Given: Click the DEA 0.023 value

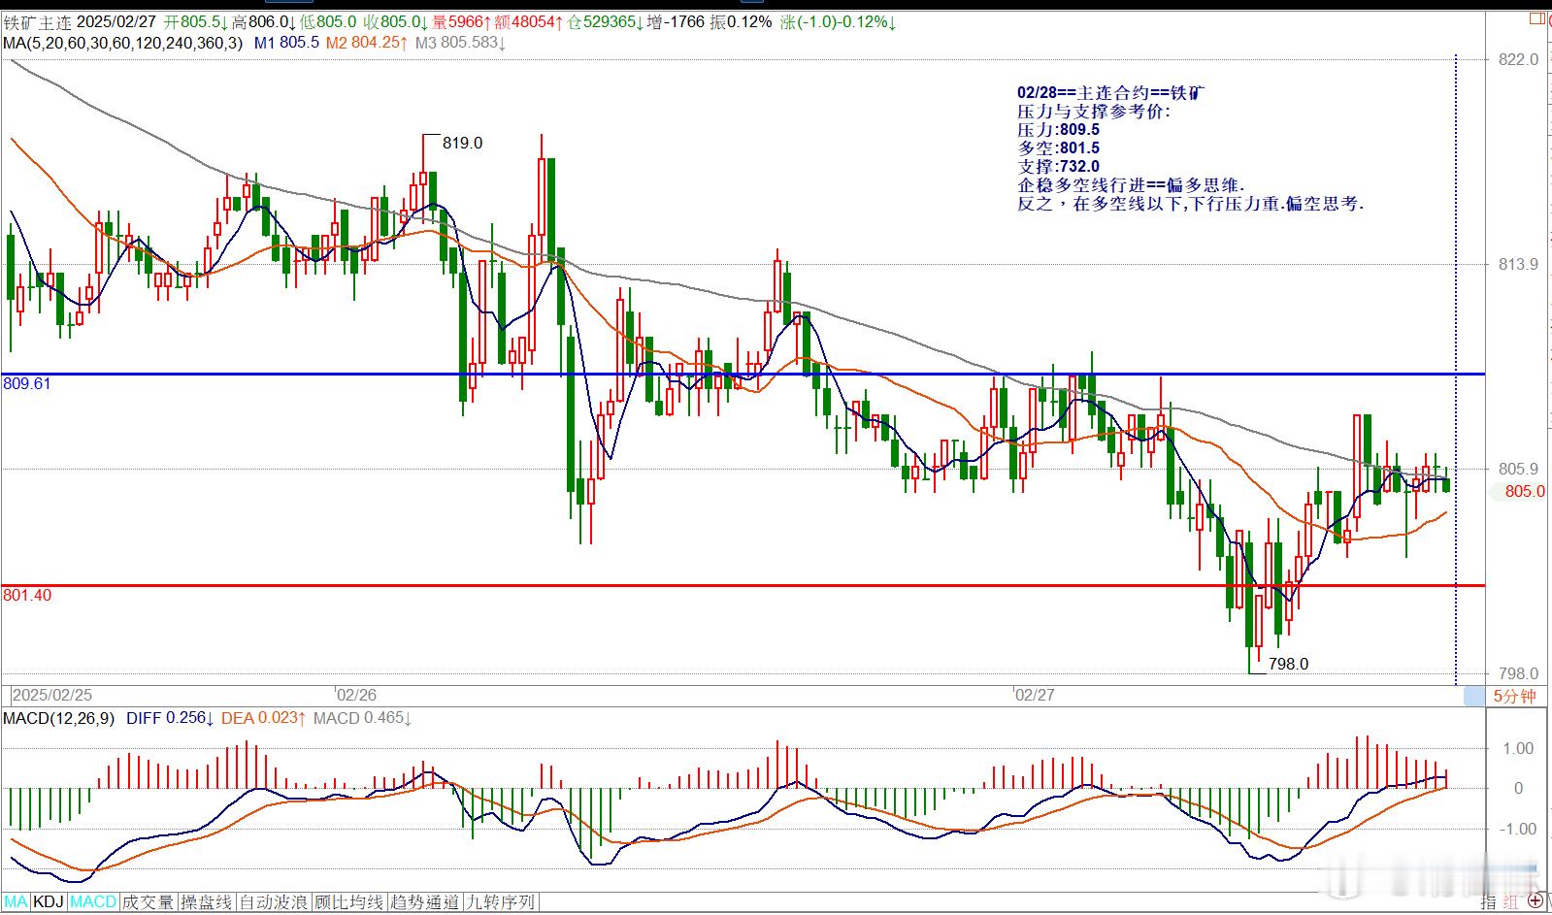Looking at the screenshot, I should coord(264,718).
